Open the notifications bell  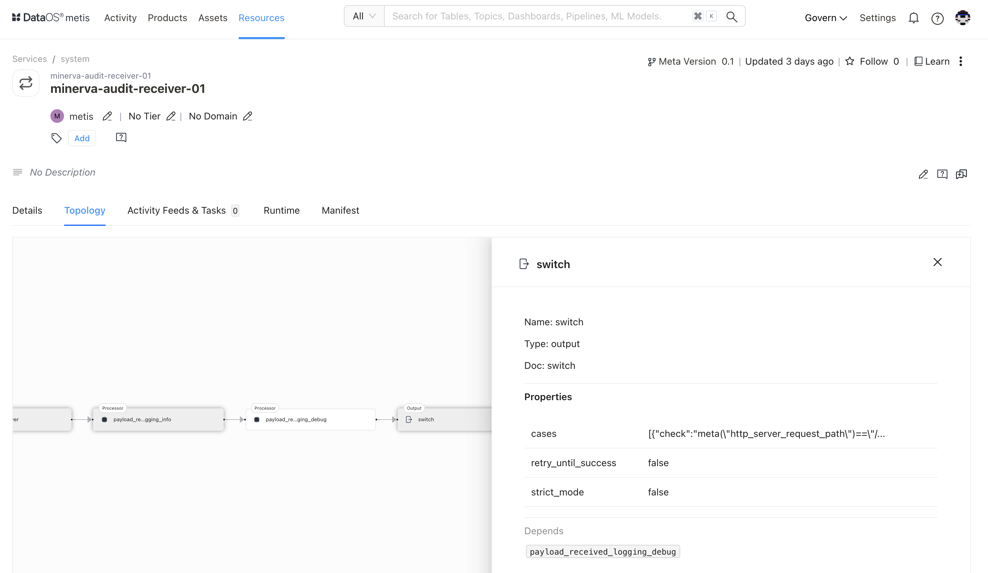[913, 18]
